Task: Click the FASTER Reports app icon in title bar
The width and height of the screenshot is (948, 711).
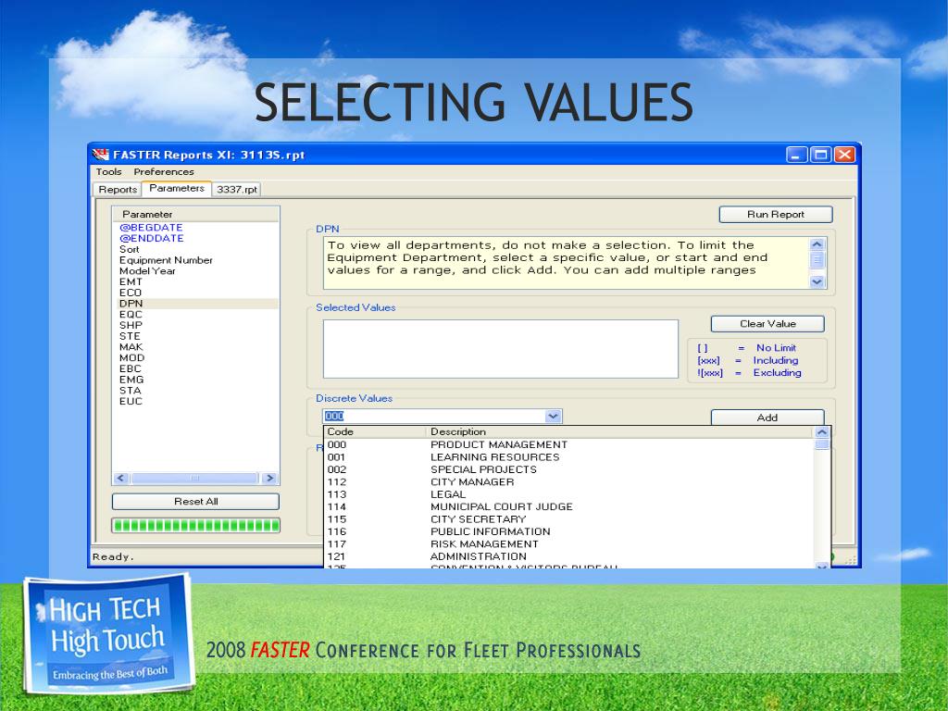Action: point(101,155)
